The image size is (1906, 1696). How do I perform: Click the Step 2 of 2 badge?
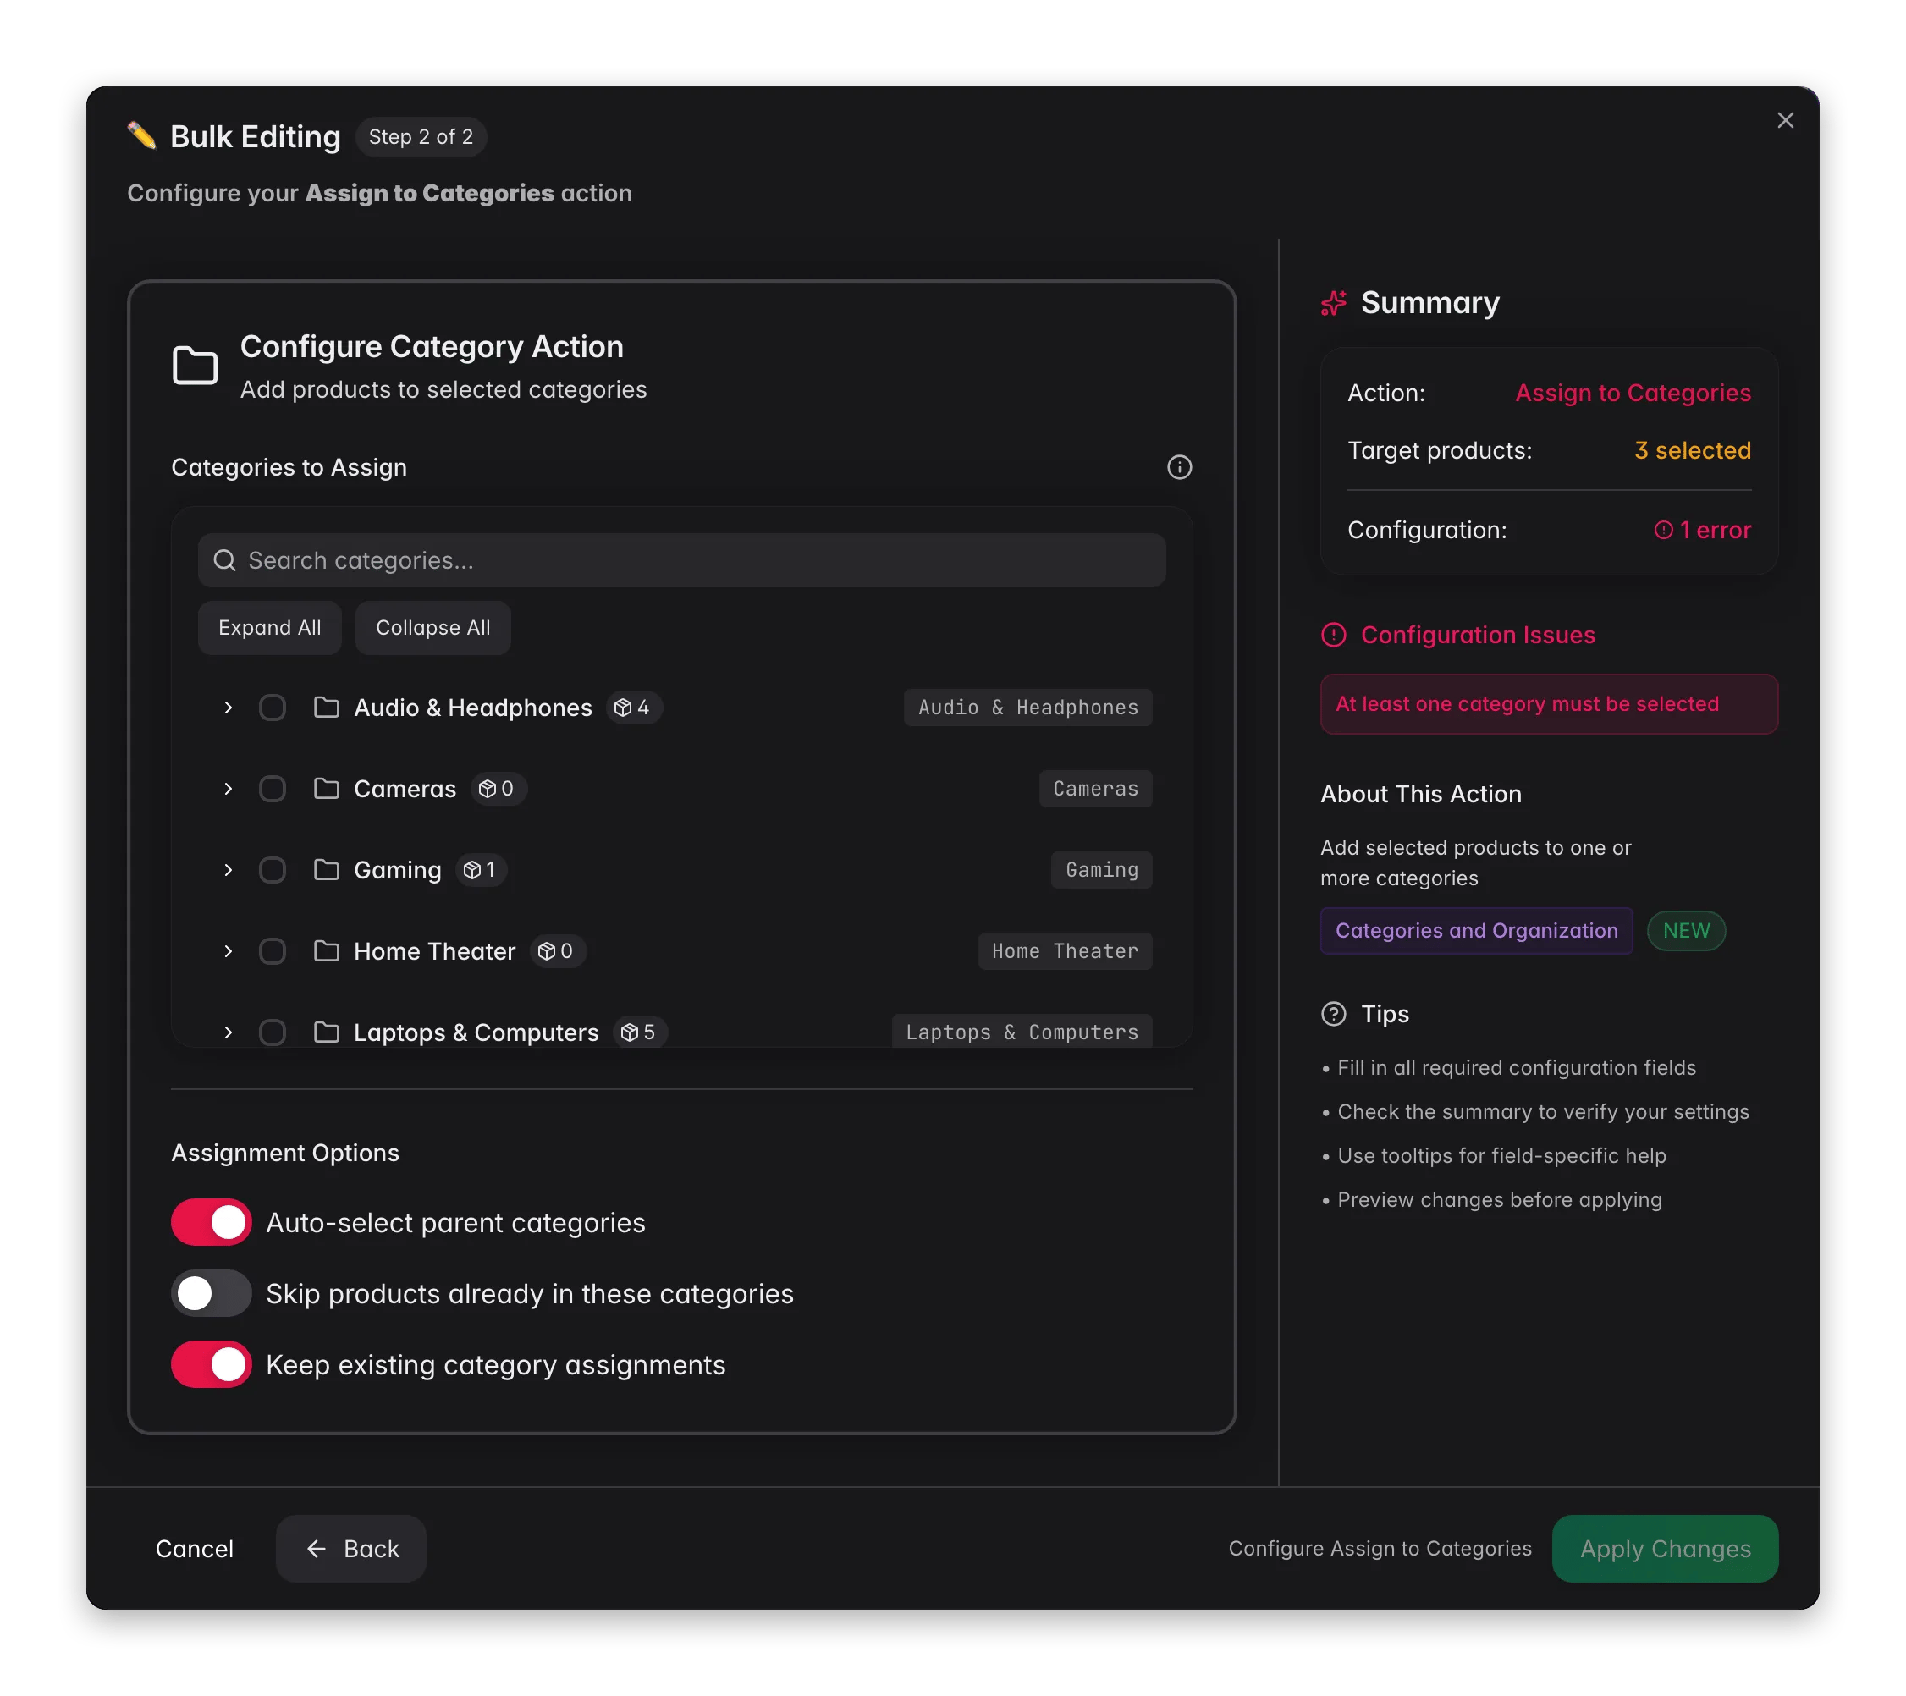[421, 136]
